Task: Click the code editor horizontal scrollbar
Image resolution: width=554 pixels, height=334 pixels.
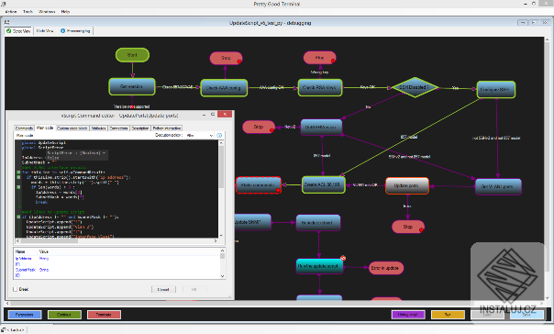Action: pyautogui.click(x=116, y=240)
